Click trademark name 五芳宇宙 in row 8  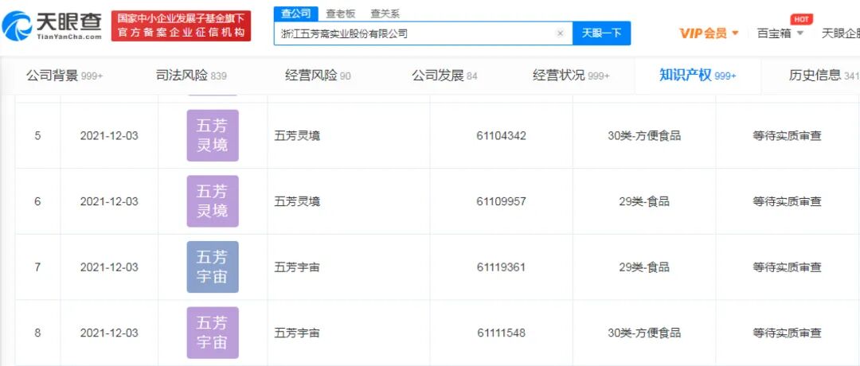click(x=297, y=333)
